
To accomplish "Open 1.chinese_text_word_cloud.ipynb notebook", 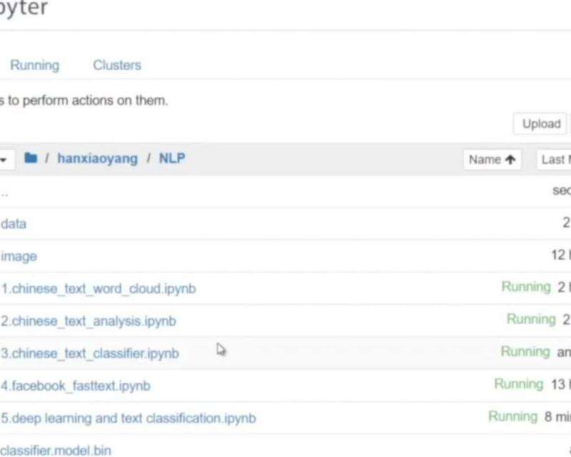I will (x=98, y=289).
